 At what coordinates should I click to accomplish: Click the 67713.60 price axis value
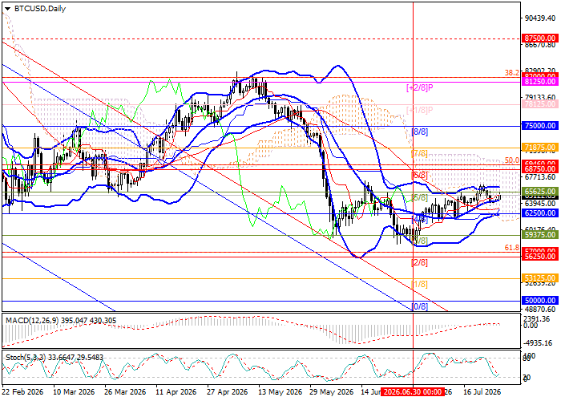tap(540, 177)
